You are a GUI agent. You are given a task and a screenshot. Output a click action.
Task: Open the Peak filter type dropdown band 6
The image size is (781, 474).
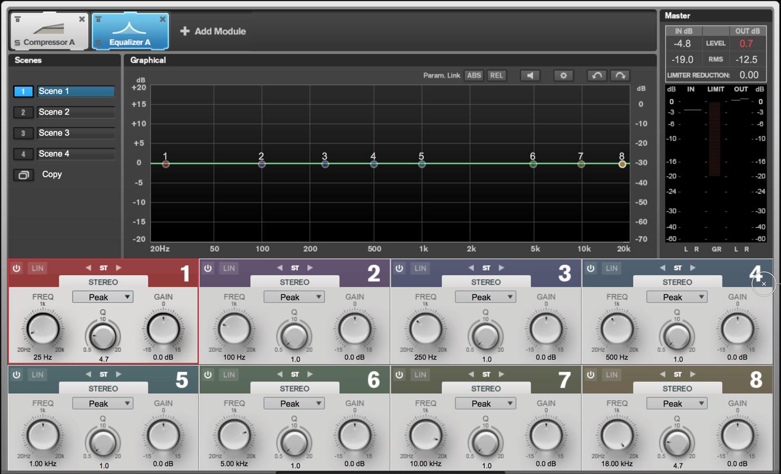point(294,403)
